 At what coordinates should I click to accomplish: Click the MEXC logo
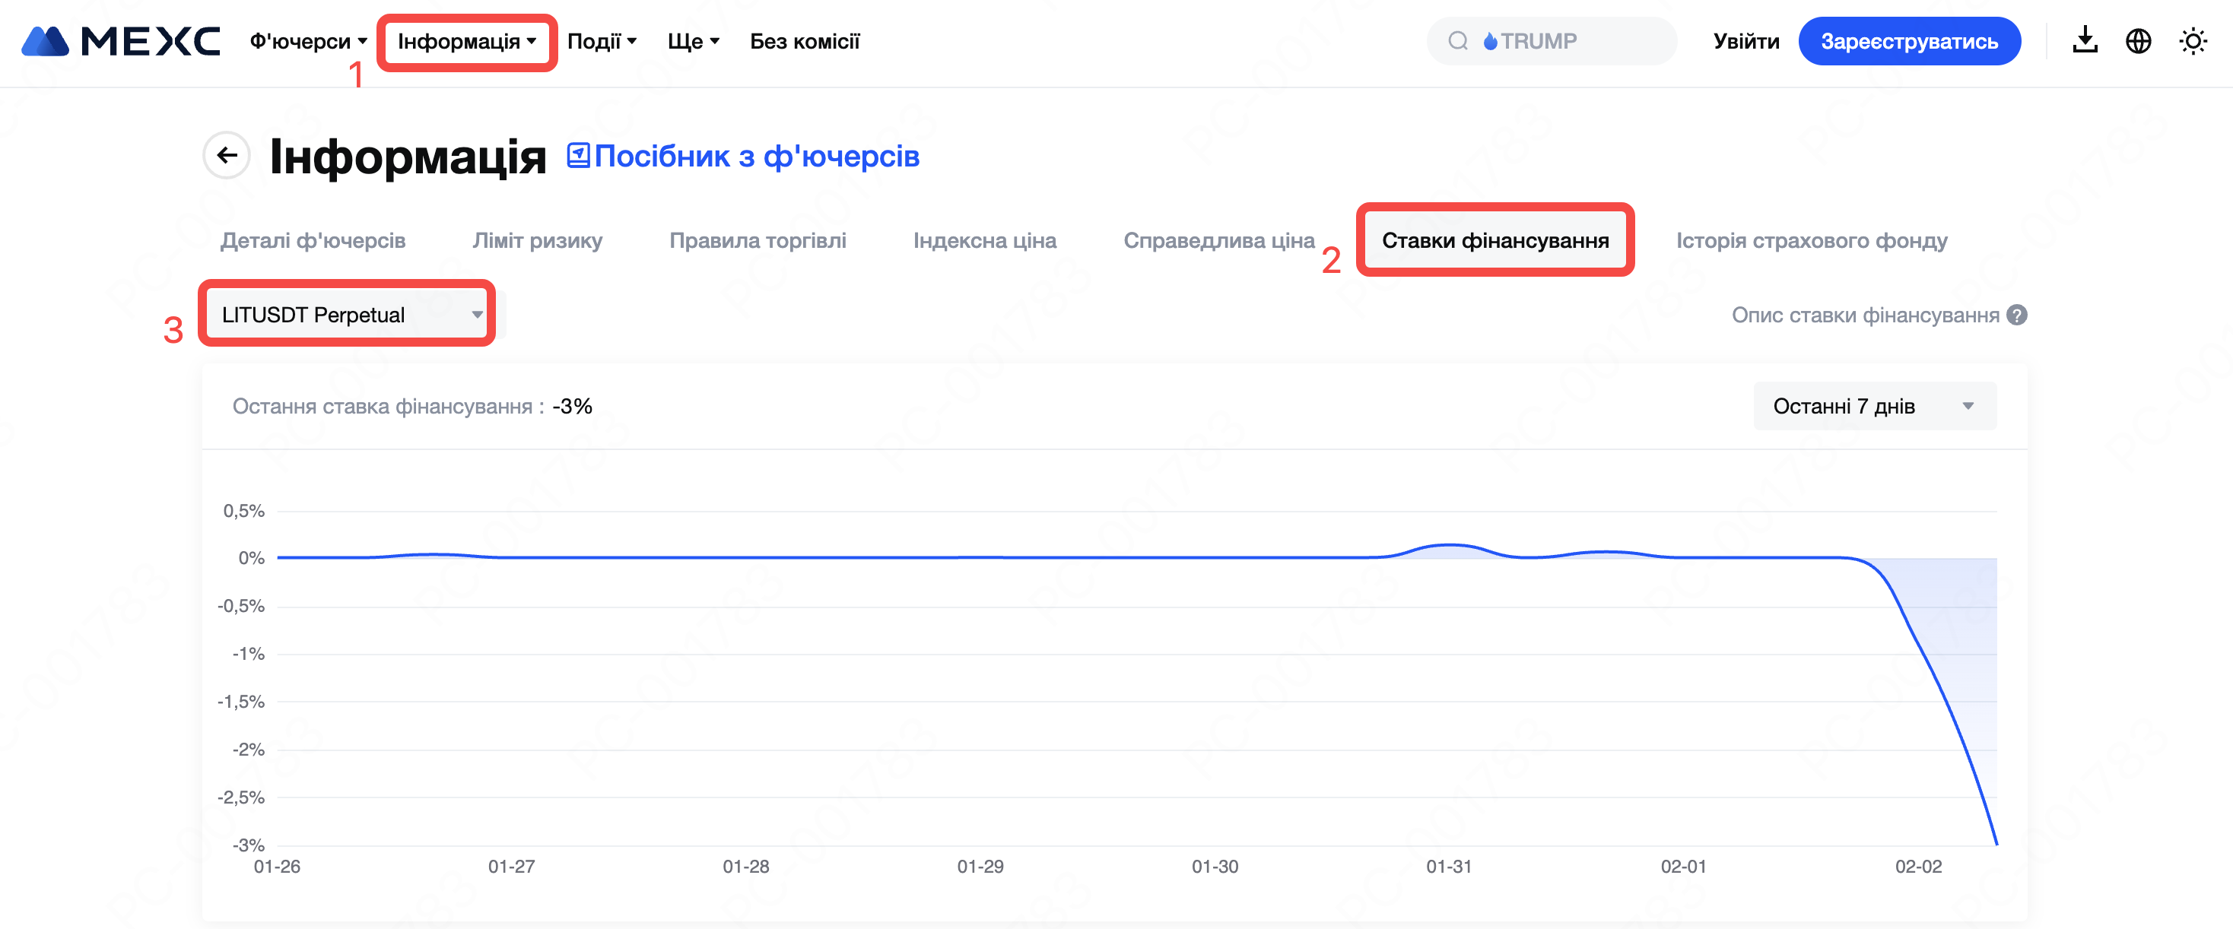pos(120,41)
